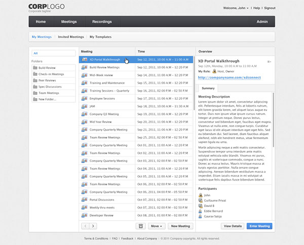Click the Time column header
Screen dimensions: 304x245
click(x=165, y=51)
